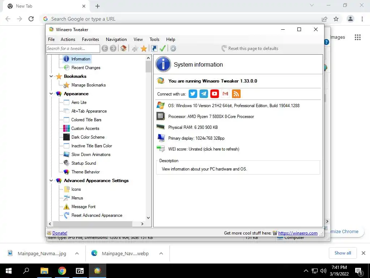
Task: Collapse Advanced Appearance Settings group
Action: (x=51, y=181)
